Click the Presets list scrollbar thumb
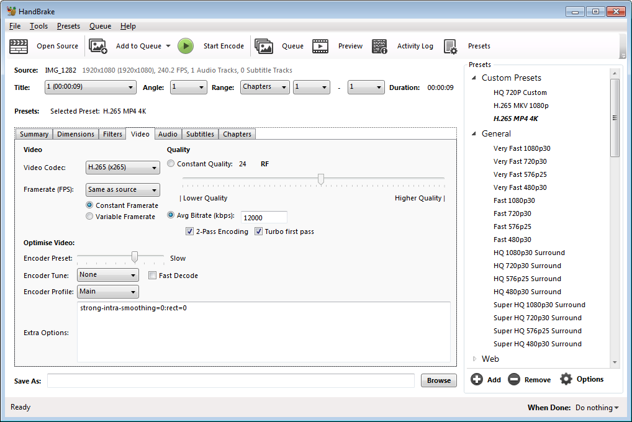The height and width of the screenshot is (422, 632). click(615, 118)
